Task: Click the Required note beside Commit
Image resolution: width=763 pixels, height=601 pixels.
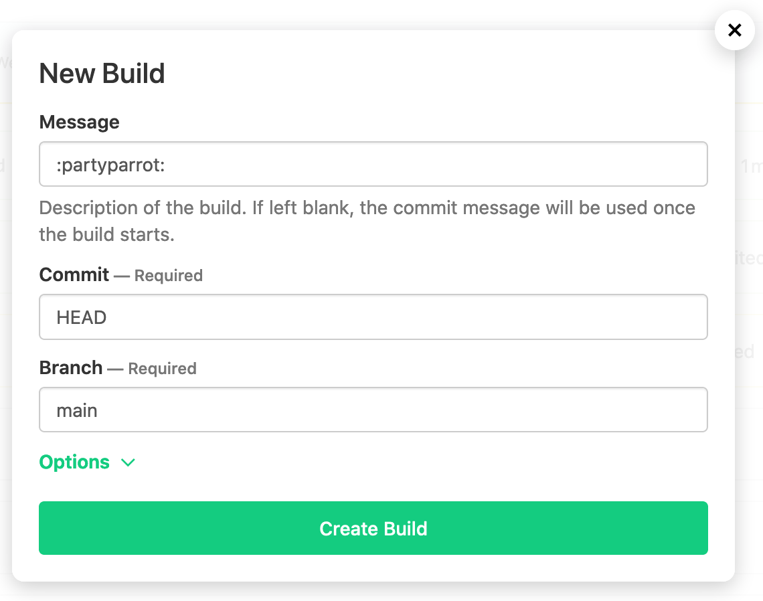Action: click(x=168, y=276)
